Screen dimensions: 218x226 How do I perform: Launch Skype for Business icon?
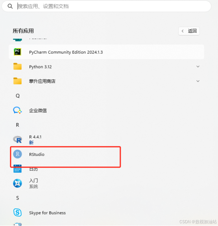tap(17, 213)
